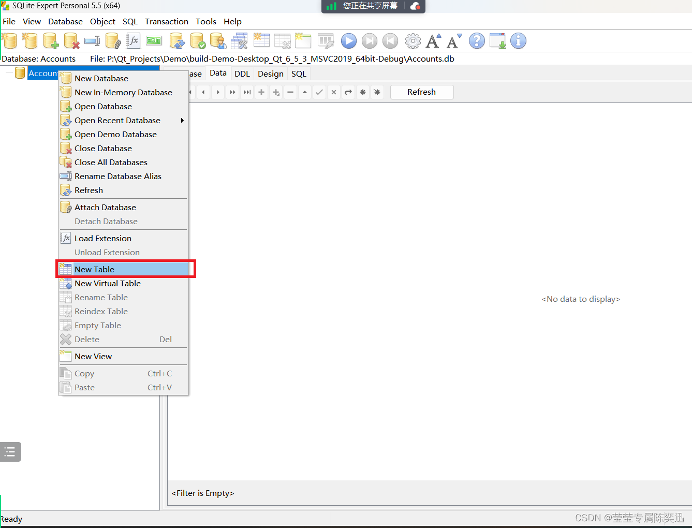This screenshot has height=528, width=692.
Task: Select New Database in context menu
Action: (x=124, y=78)
